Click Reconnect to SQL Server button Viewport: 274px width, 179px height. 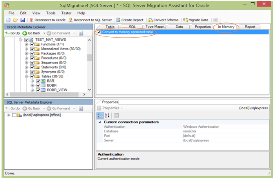(x=90, y=20)
